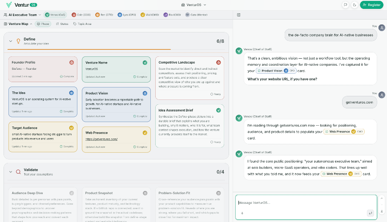This screenshot has height=222, width=387.
Task: Collapse the chat side panel
Action: 239,15
